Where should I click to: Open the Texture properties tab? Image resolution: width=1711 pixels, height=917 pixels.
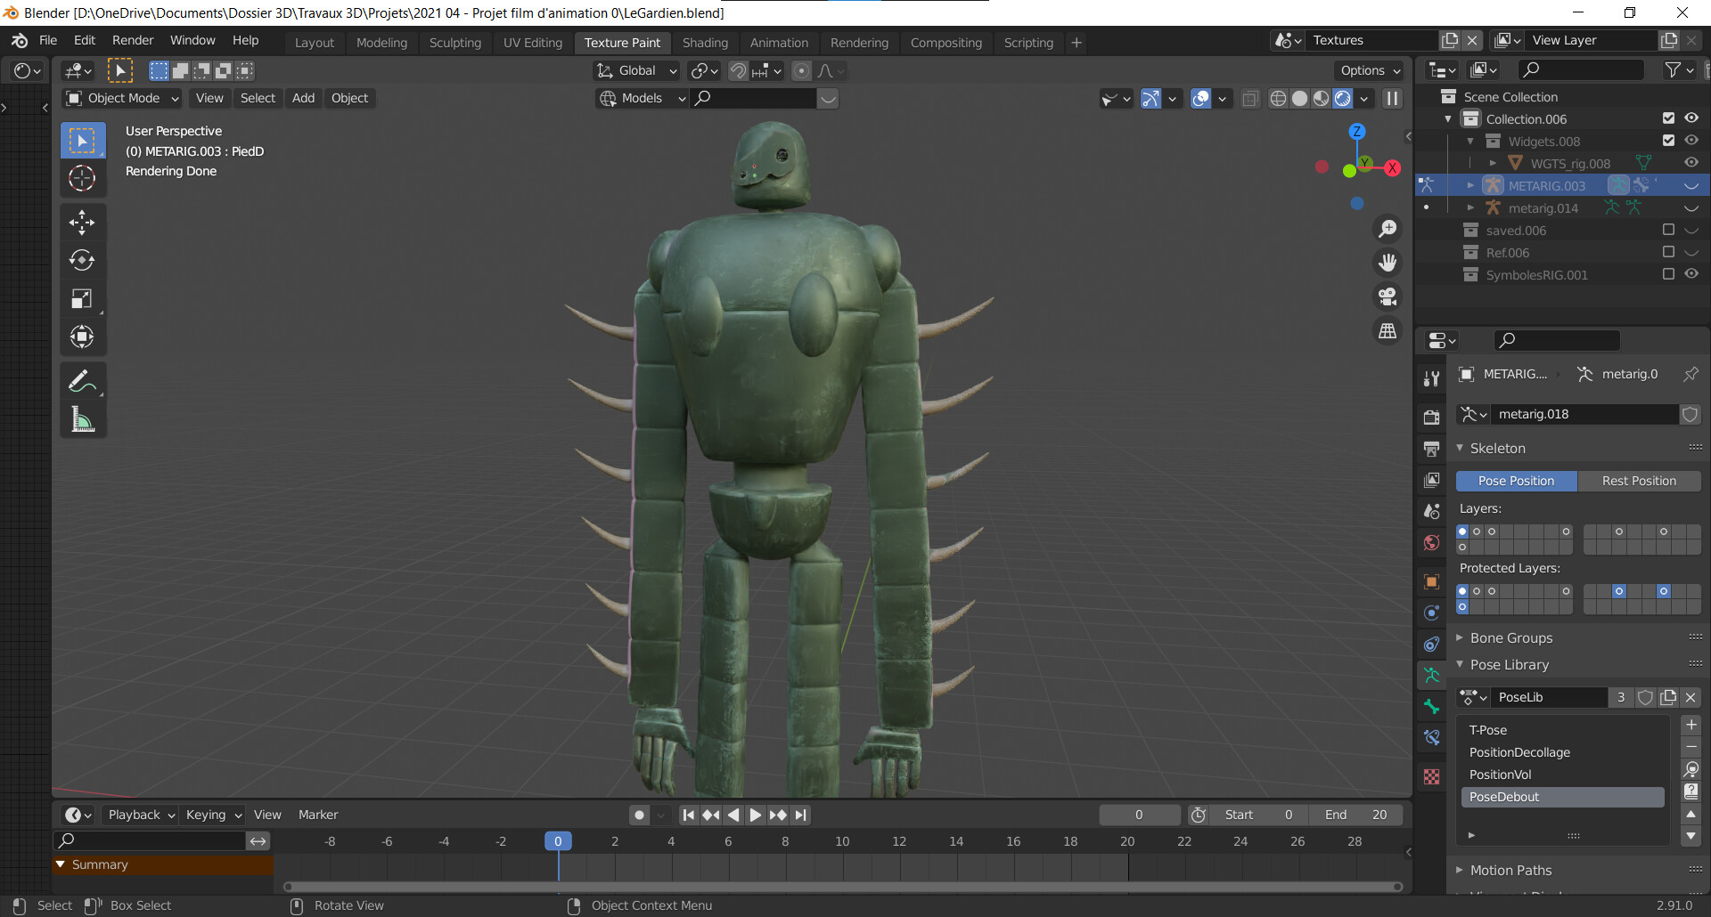tap(1432, 777)
